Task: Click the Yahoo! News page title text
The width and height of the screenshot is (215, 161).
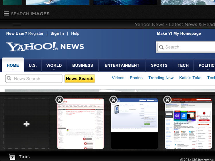Action: click(x=175, y=25)
